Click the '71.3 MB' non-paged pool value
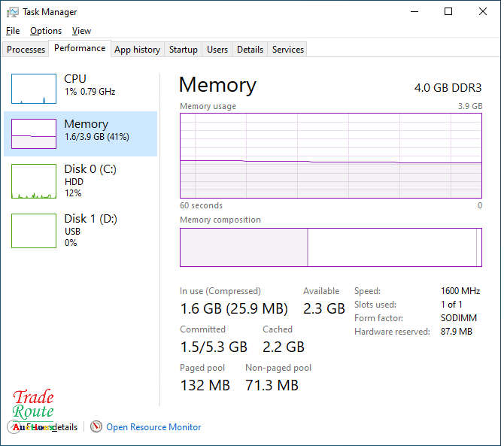 (x=272, y=385)
